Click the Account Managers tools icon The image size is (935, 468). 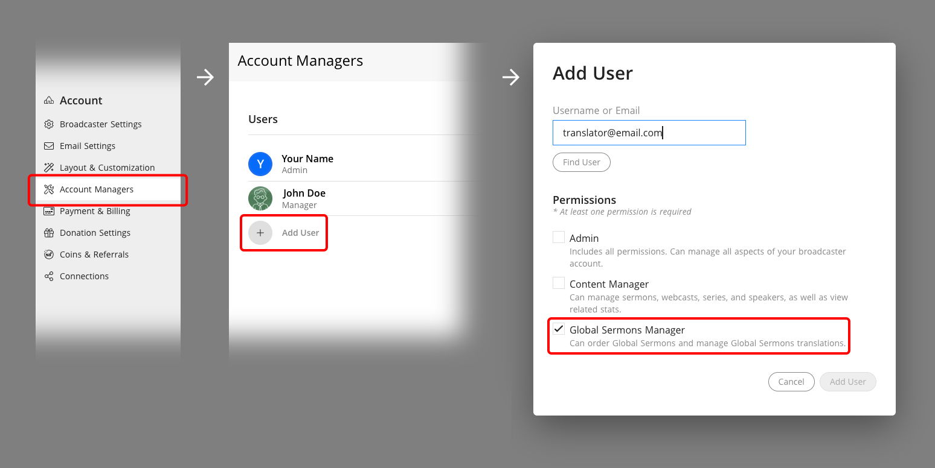(48, 189)
